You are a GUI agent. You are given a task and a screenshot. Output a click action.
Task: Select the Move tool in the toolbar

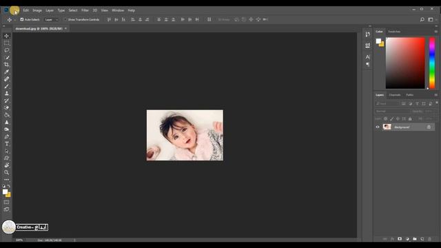pyautogui.click(x=6, y=36)
